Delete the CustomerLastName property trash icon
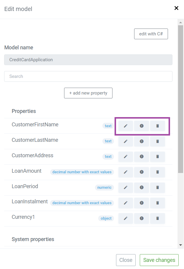Image resolution: width=184 pixels, height=269 pixels. click(x=158, y=141)
